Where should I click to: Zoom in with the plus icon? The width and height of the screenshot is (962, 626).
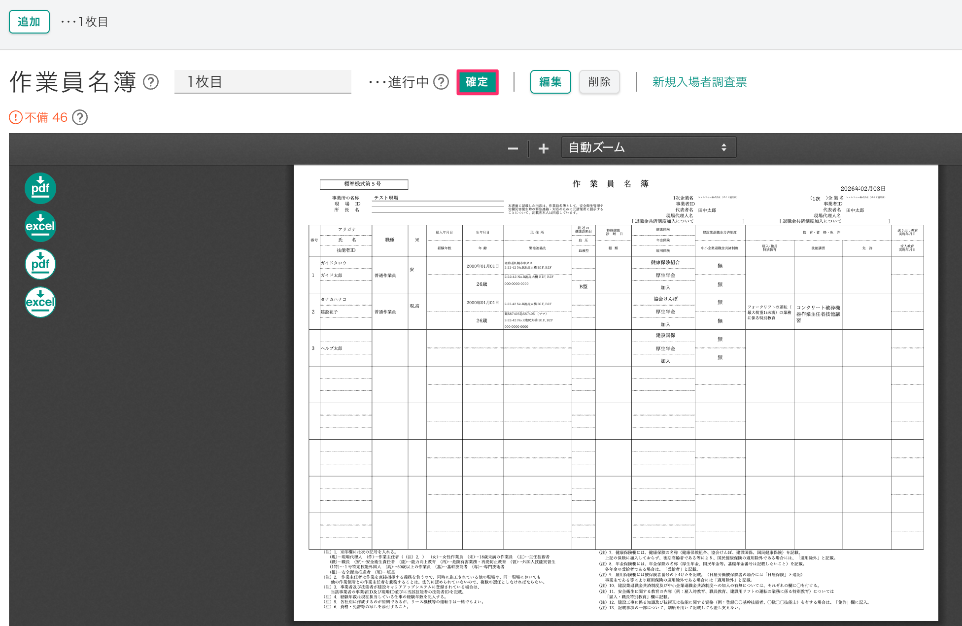click(x=543, y=148)
